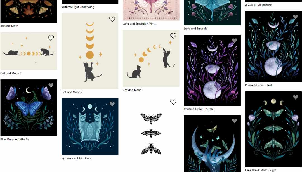Viewport: 302px width, 172px height.
Task: Open the Cat and Moon 3 title link
Action: coord(11,73)
